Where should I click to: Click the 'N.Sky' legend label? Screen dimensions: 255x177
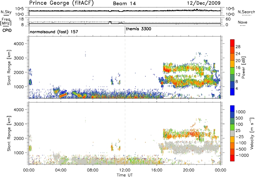[6, 12]
